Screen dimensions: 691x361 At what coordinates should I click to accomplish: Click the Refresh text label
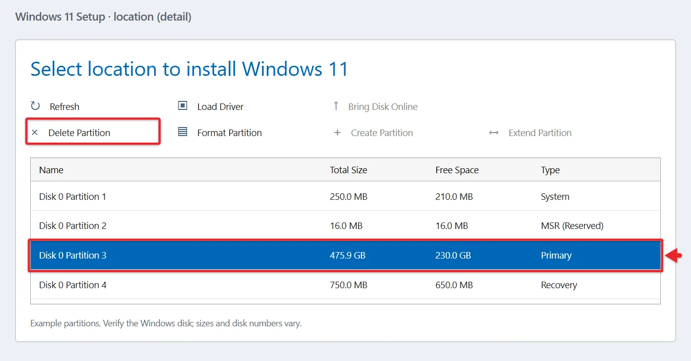click(x=64, y=106)
